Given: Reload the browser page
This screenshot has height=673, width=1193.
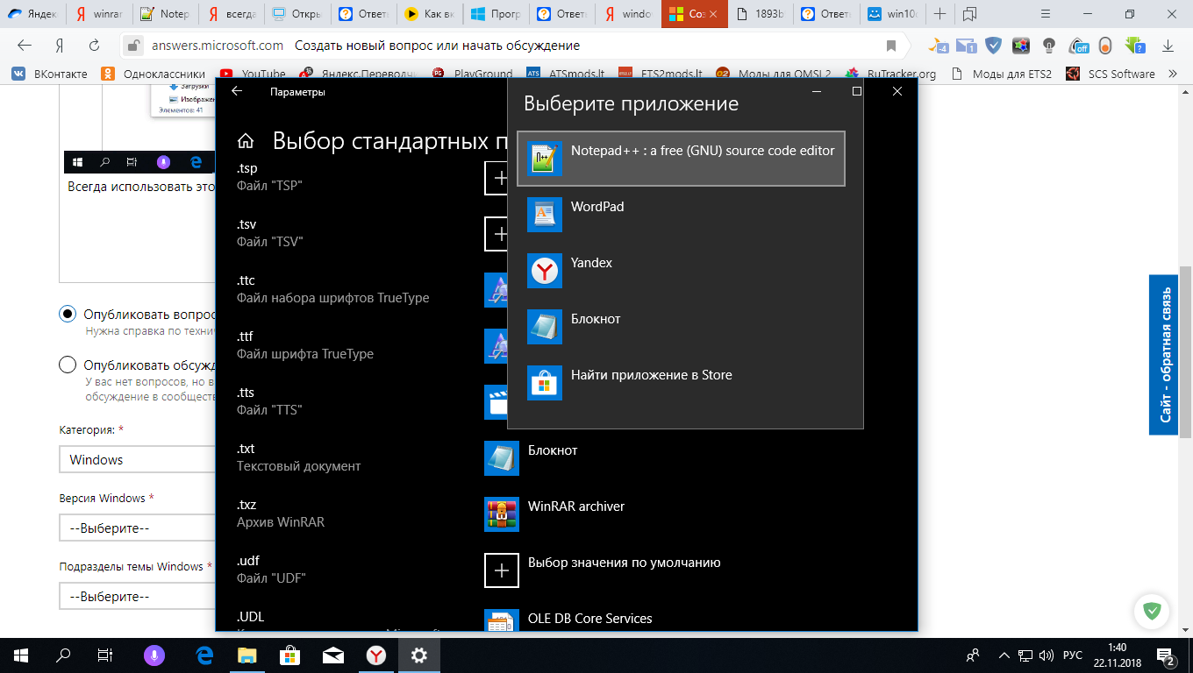Looking at the screenshot, I should 94,46.
